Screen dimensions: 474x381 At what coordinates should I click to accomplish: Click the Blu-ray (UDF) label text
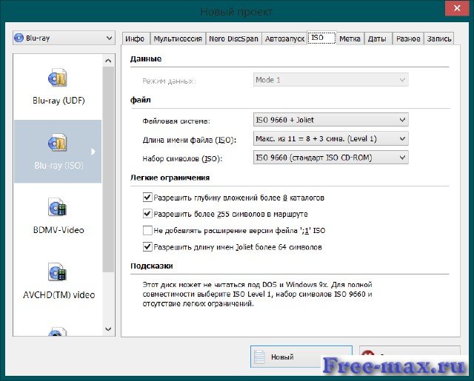coord(59,101)
